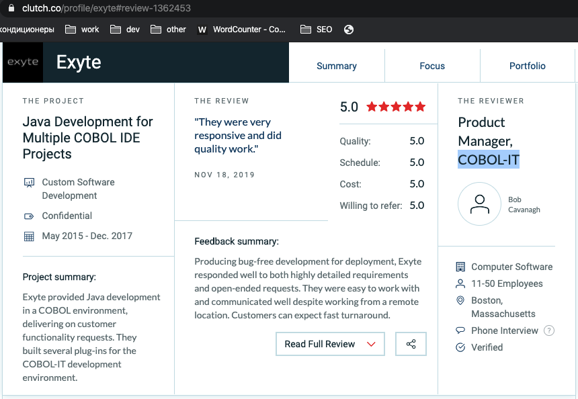
Task: Click the location pin beside Boston
Action: point(460,301)
